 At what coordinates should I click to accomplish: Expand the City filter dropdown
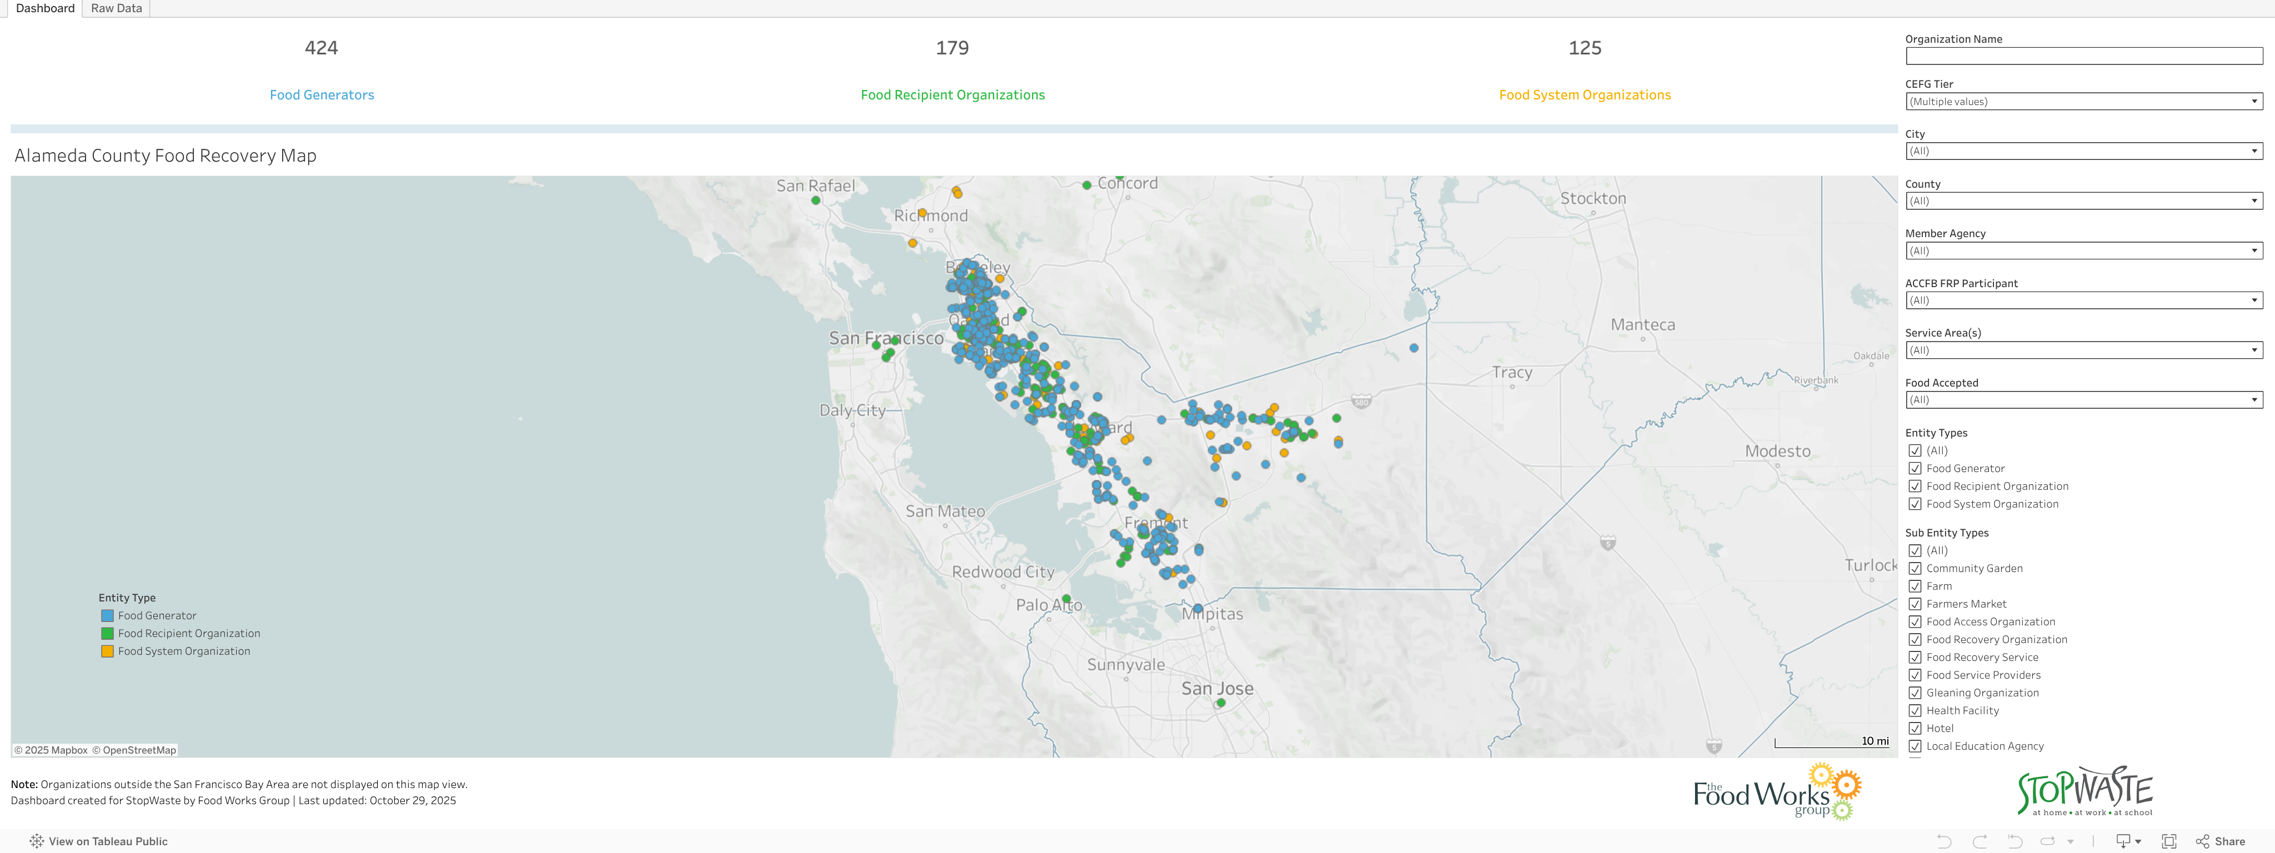pyautogui.click(x=2083, y=151)
